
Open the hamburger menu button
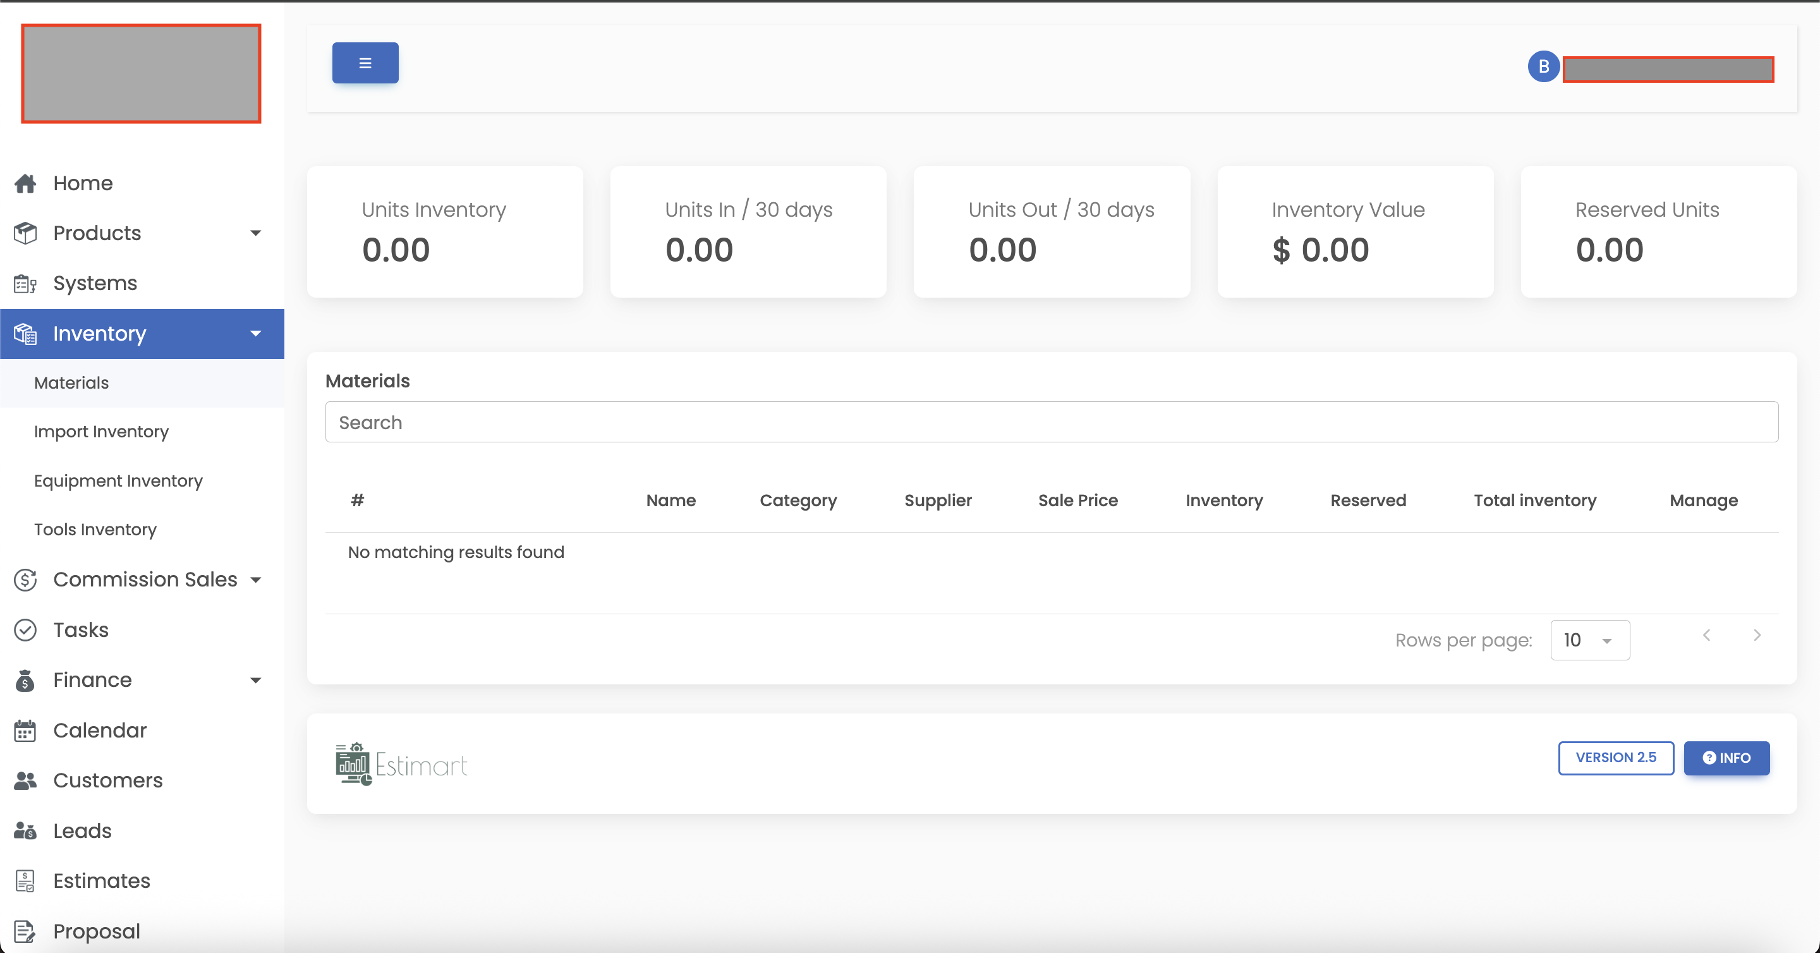click(365, 62)
